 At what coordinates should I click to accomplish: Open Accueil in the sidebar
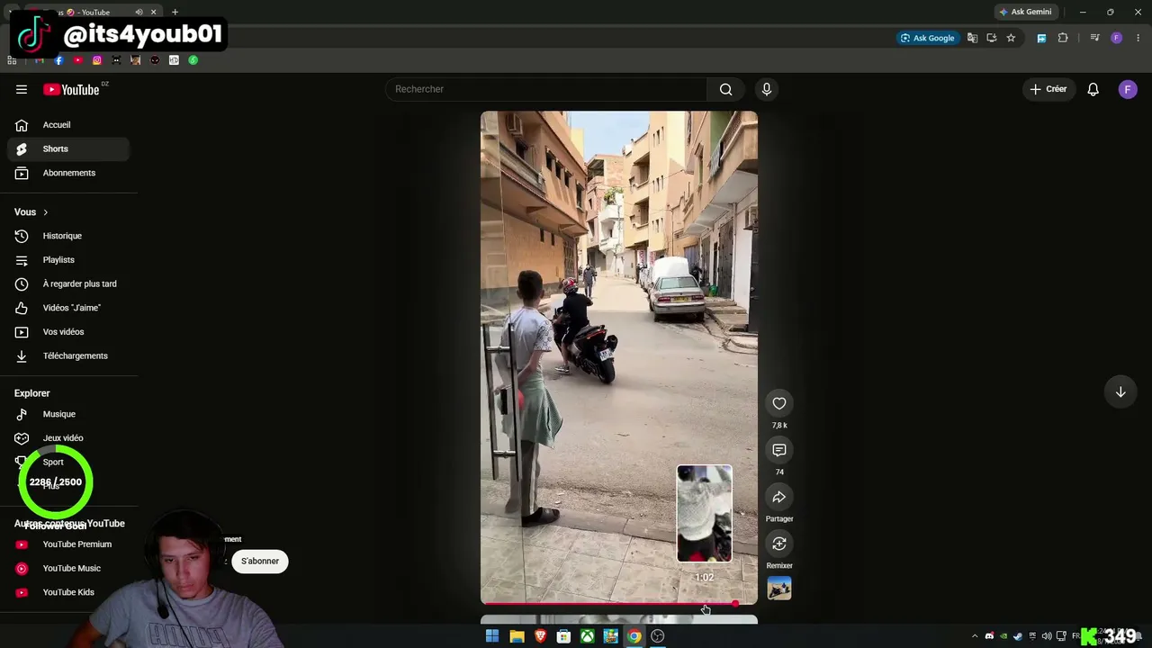coord(68,125)
